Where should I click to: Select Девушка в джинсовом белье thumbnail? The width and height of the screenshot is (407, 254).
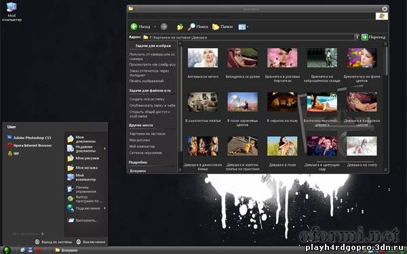point(203,146)
